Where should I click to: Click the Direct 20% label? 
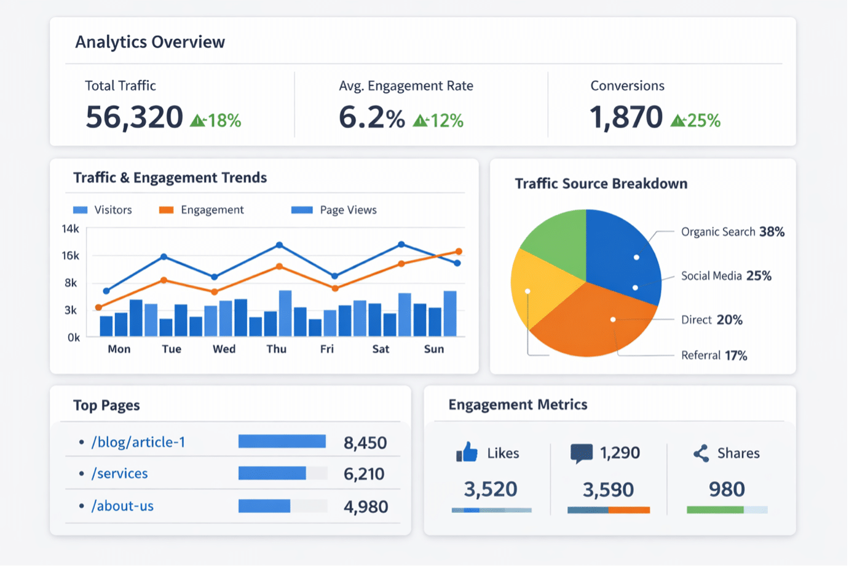pos(712,320)
